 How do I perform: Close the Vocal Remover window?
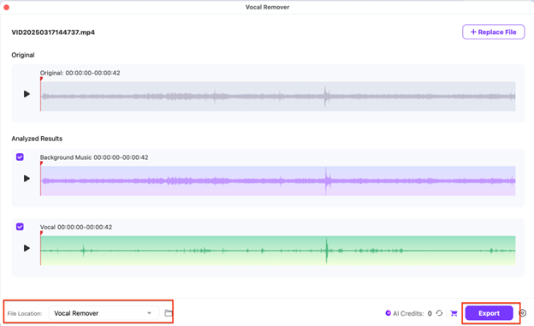coord(7,7)
